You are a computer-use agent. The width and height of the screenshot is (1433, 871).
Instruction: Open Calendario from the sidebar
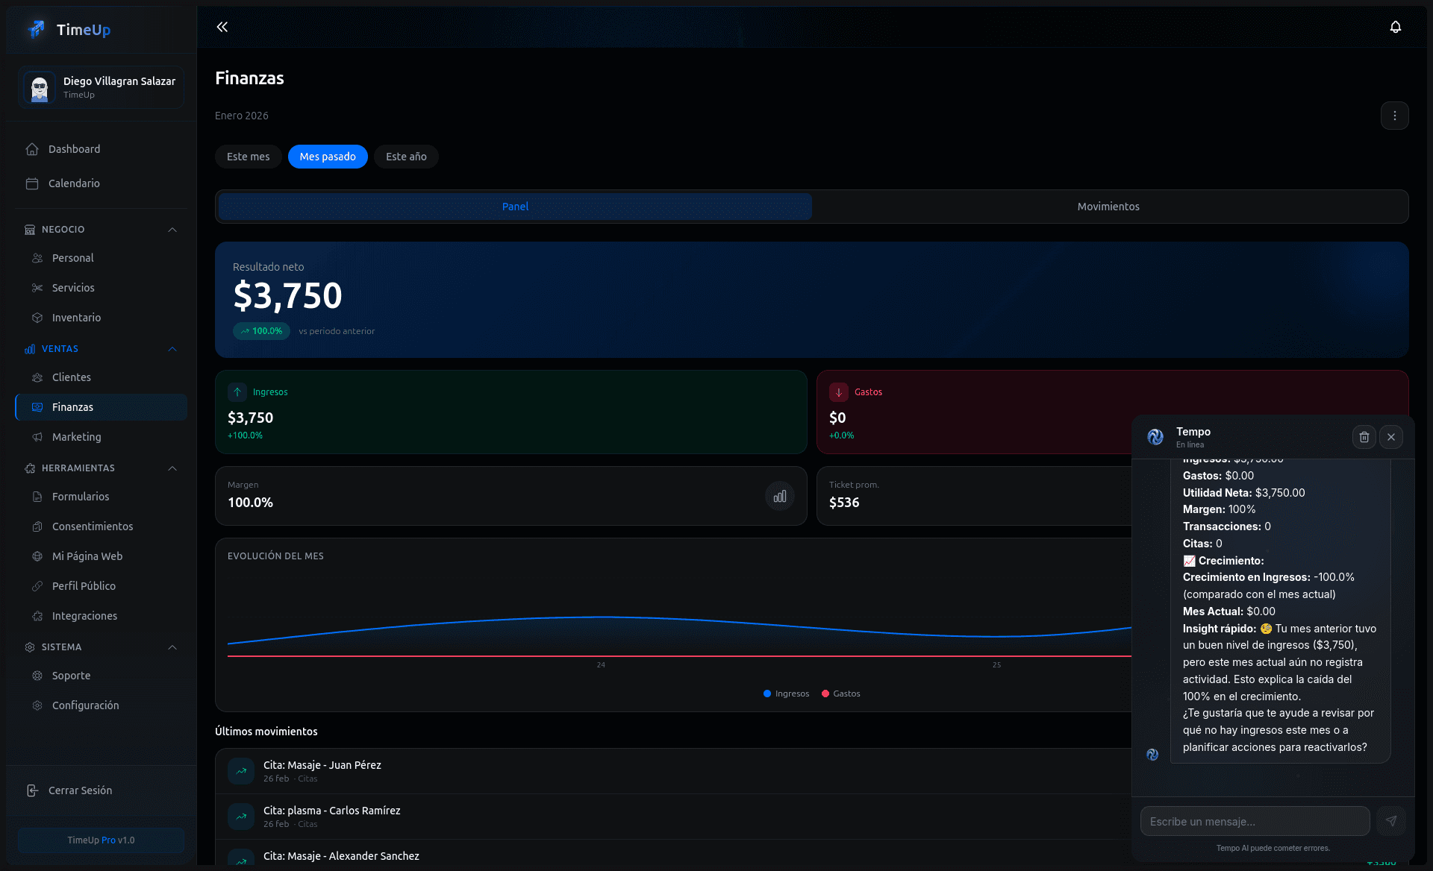[x=74, y=183]
